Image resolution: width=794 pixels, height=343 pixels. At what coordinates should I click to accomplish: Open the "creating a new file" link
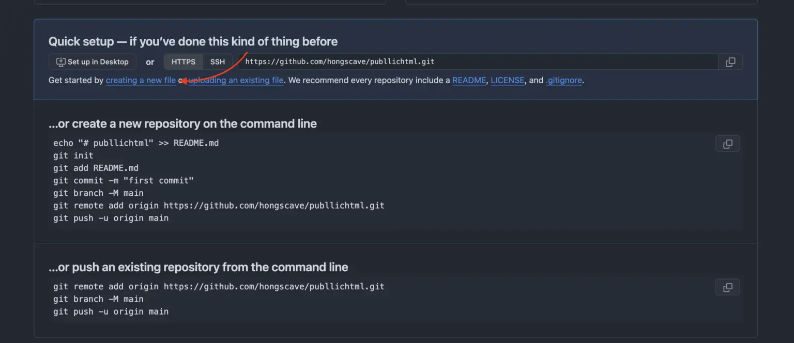[x=141, y=80]
